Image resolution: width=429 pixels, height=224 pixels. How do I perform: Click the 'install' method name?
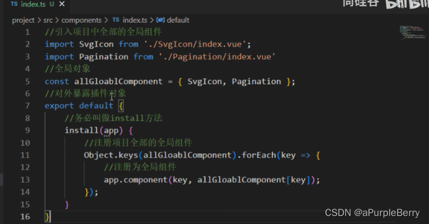click(x=82, y=130)
